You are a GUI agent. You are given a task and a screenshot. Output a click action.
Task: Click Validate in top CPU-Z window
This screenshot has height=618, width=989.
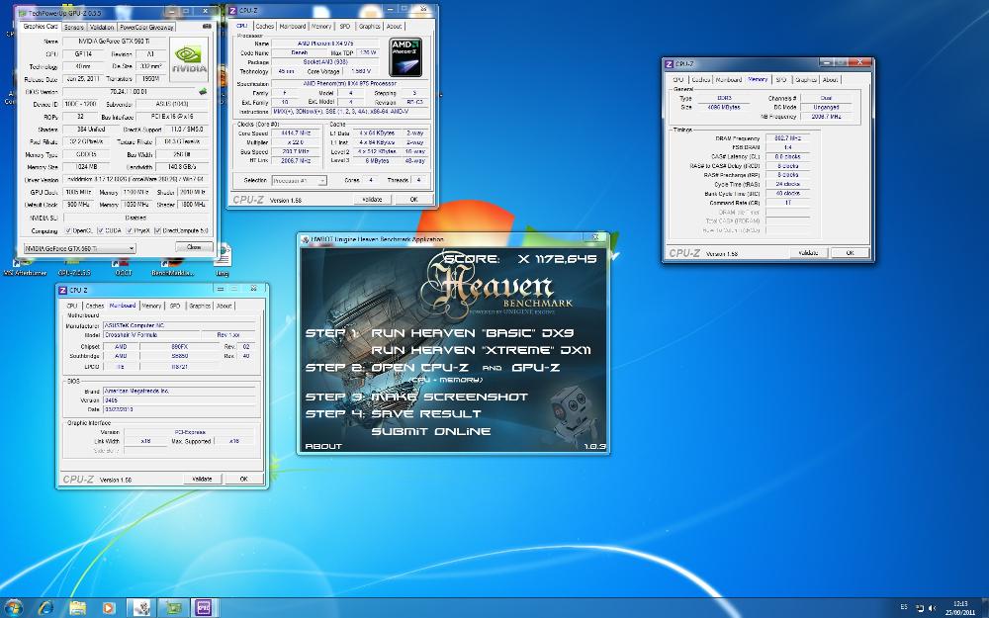pos(372,200)
